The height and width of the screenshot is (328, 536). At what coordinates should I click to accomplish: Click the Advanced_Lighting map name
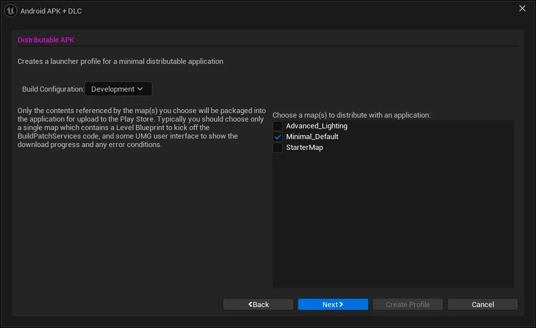pos(317,126)
